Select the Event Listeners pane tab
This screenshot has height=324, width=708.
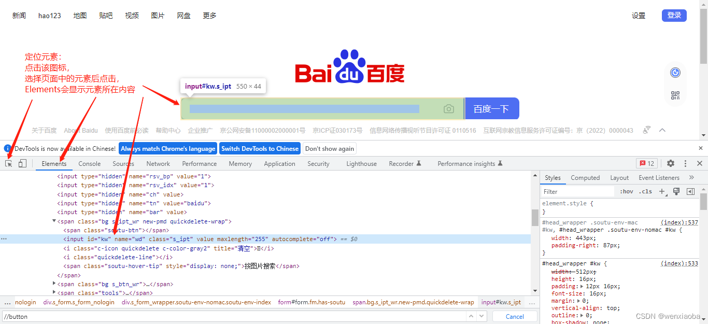click(659, 178)
